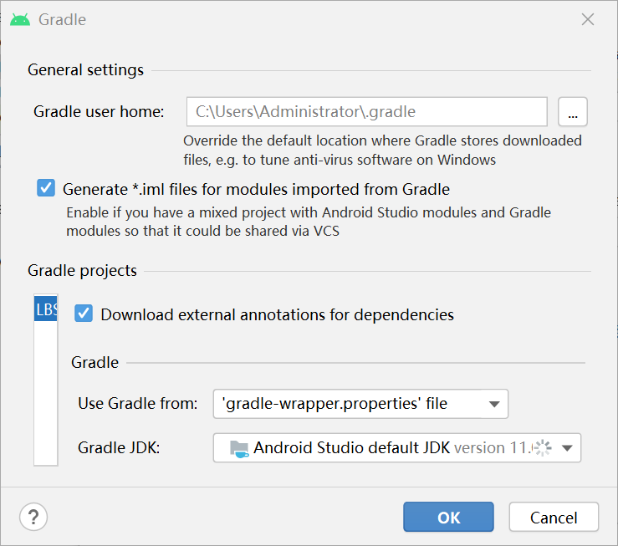618x546 pixels.
Task: Toggle Generate *.iml files checkbox
Action: pos(46,188)
